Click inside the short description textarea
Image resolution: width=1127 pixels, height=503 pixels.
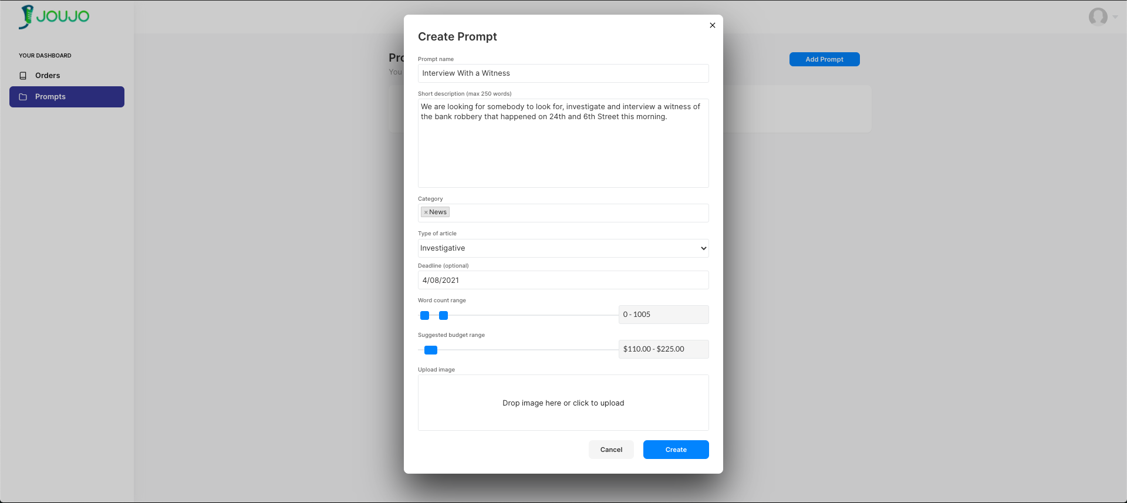click(x=563, y=143)
